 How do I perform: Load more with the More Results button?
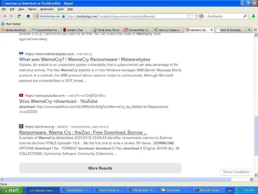tap(100, 168)
